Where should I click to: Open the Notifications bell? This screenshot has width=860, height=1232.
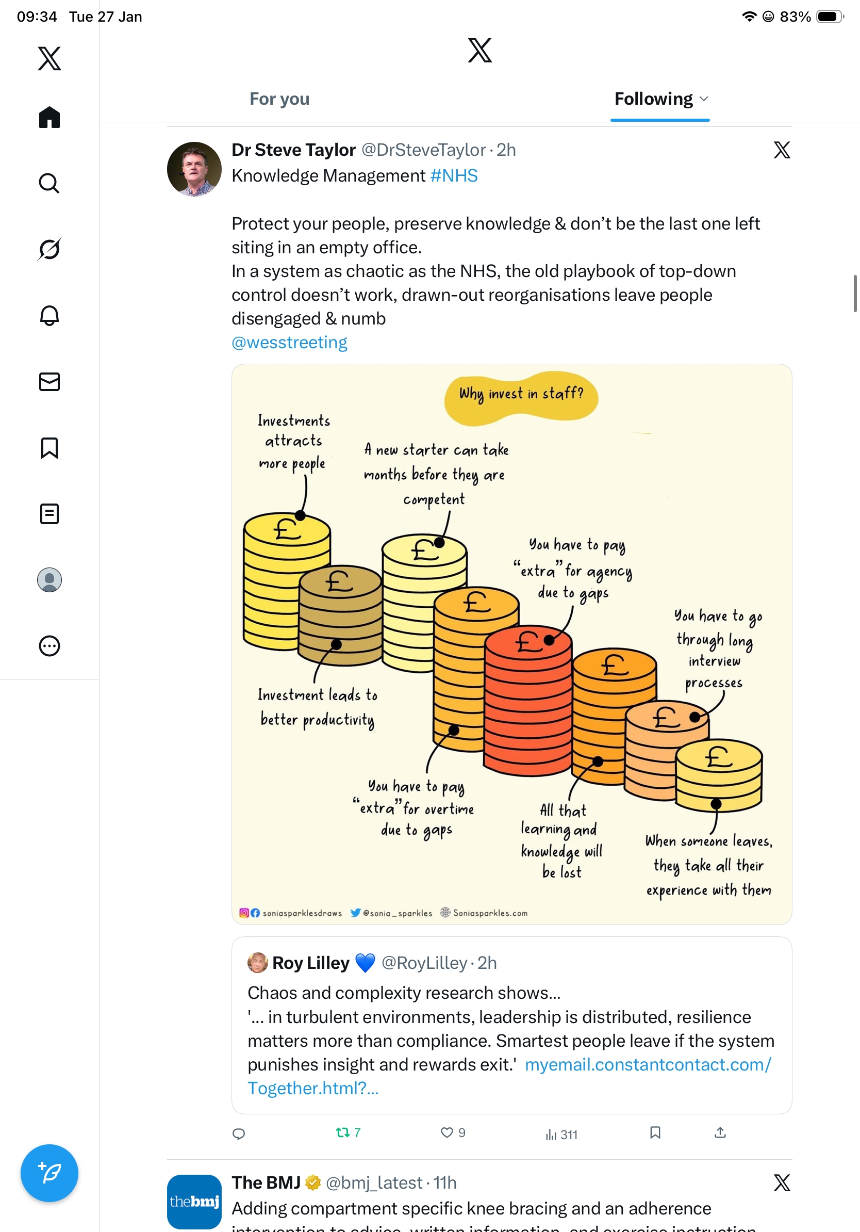click(x=49, y=316)
